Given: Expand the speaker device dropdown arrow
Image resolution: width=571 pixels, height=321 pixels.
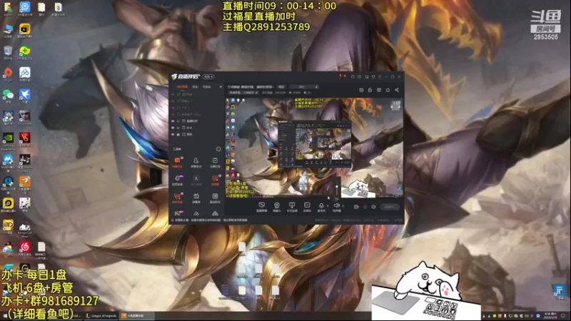Looking at the screenshot, I should point(343,206).
